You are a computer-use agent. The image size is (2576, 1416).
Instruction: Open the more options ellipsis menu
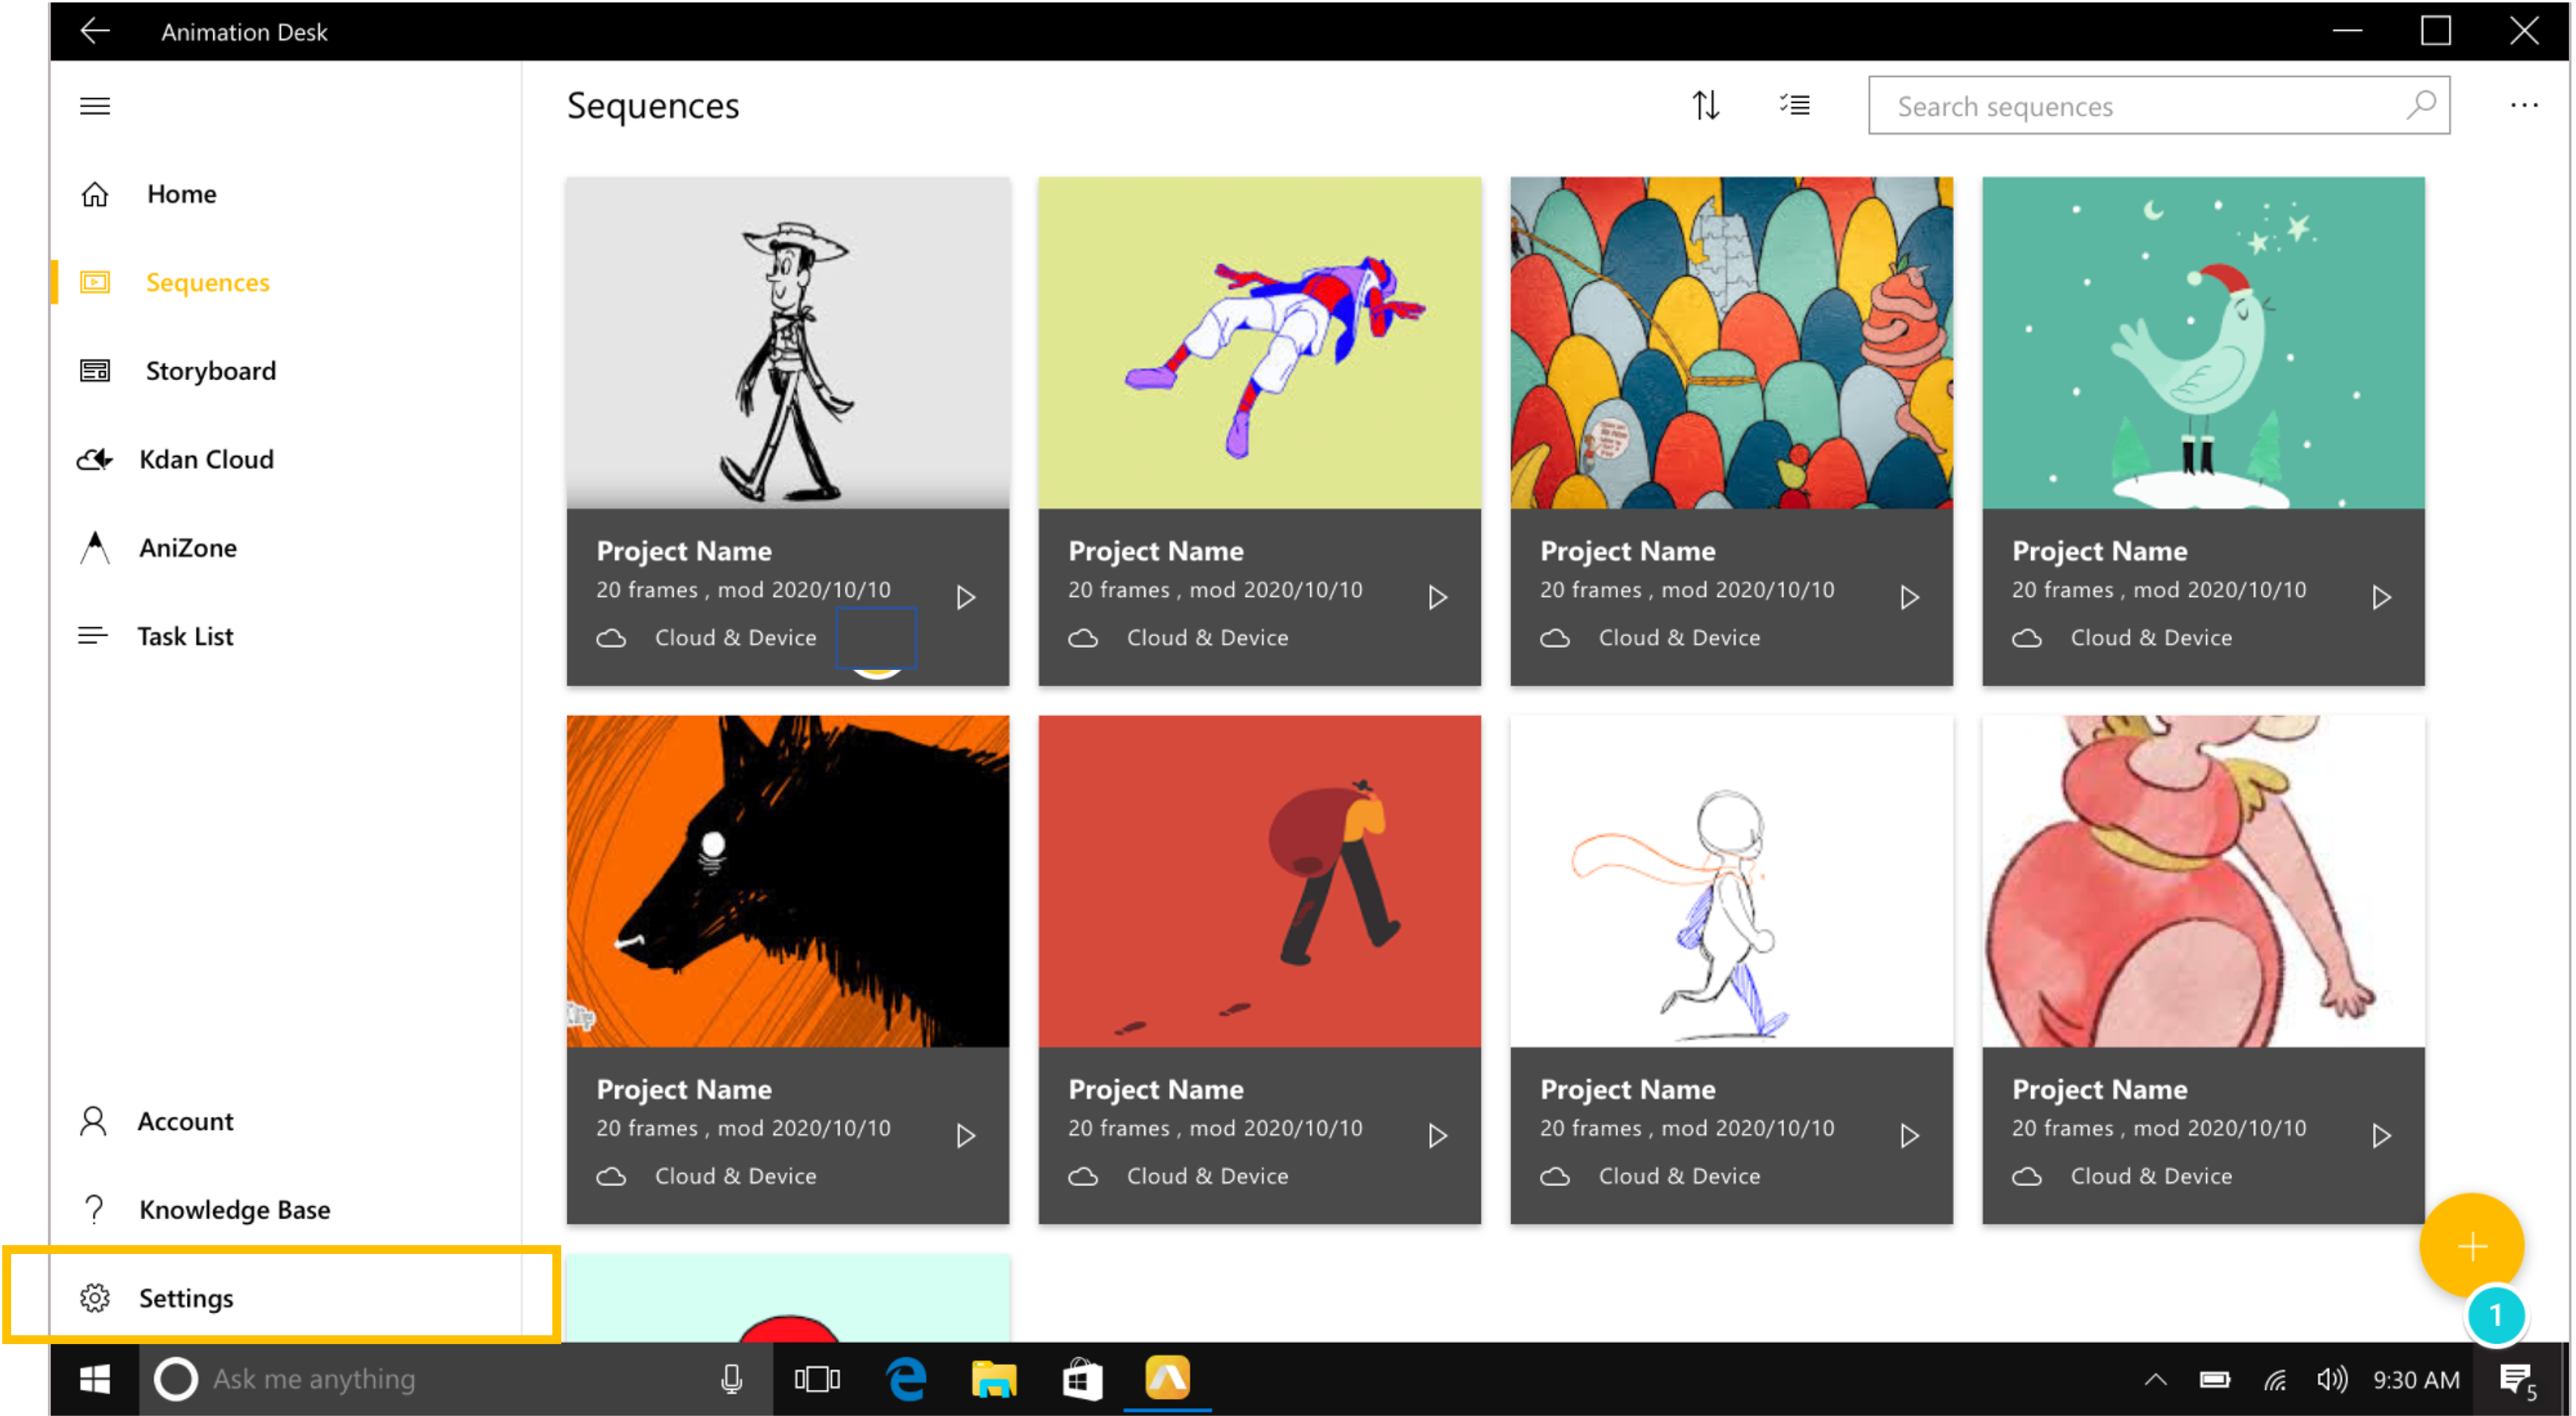[x=2523, y=105]
